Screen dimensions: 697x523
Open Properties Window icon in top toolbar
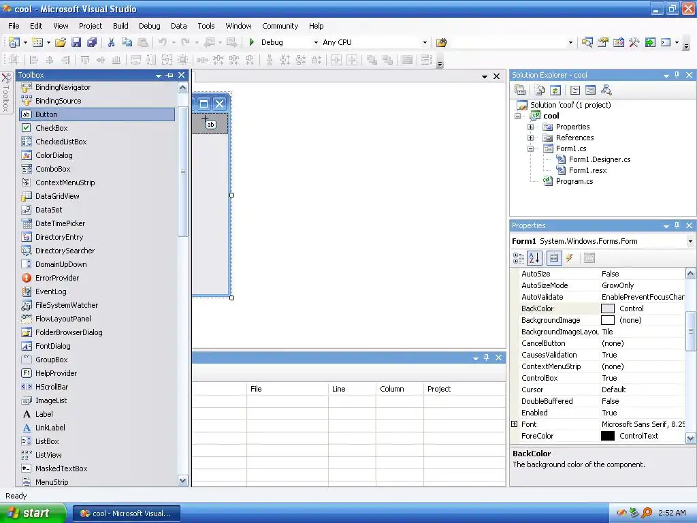click(x=603, y=42)
